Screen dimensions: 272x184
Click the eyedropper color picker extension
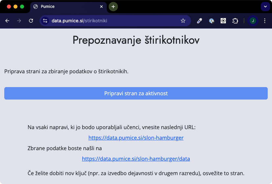(x=199, y=21)
